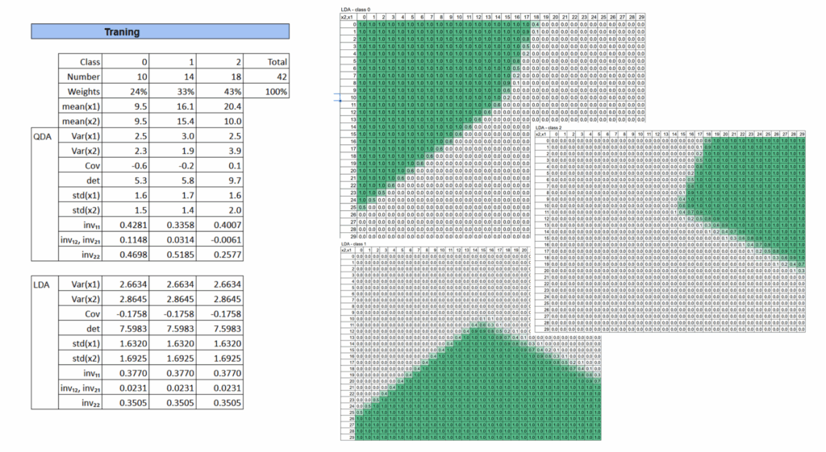Select the 'LDA - class 0' grid title
Viewport: 826px width, 452px height.
[x=356, y=10]
